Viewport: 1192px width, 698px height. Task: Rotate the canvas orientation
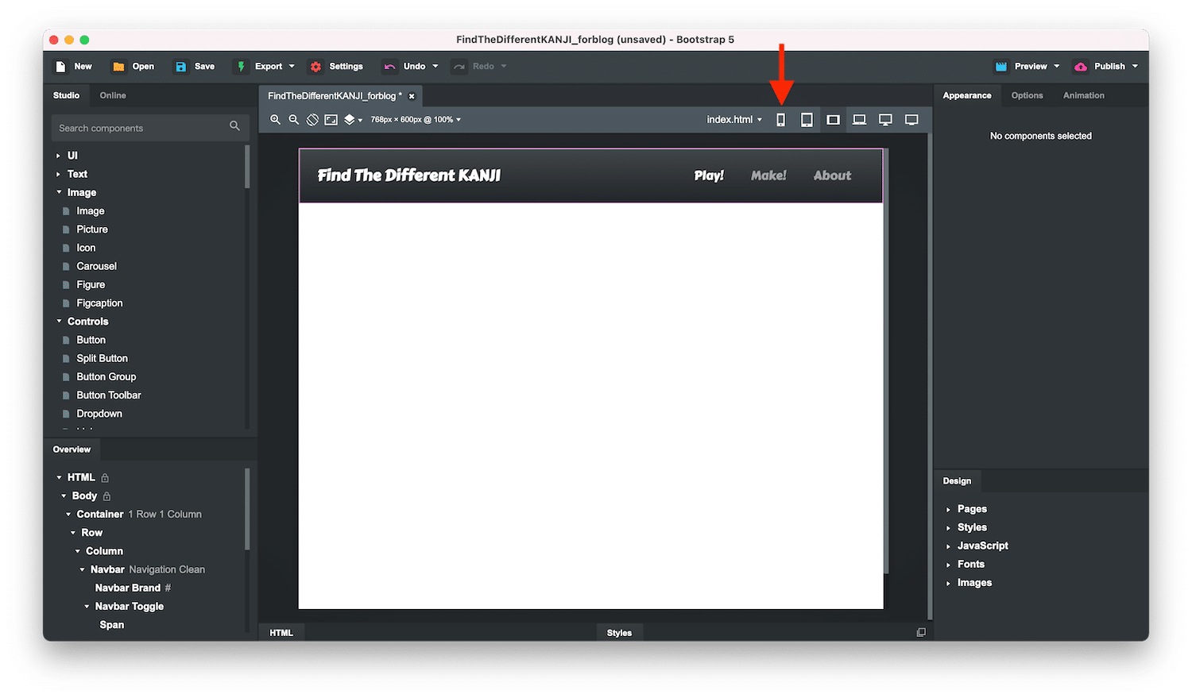click(312, 120)
